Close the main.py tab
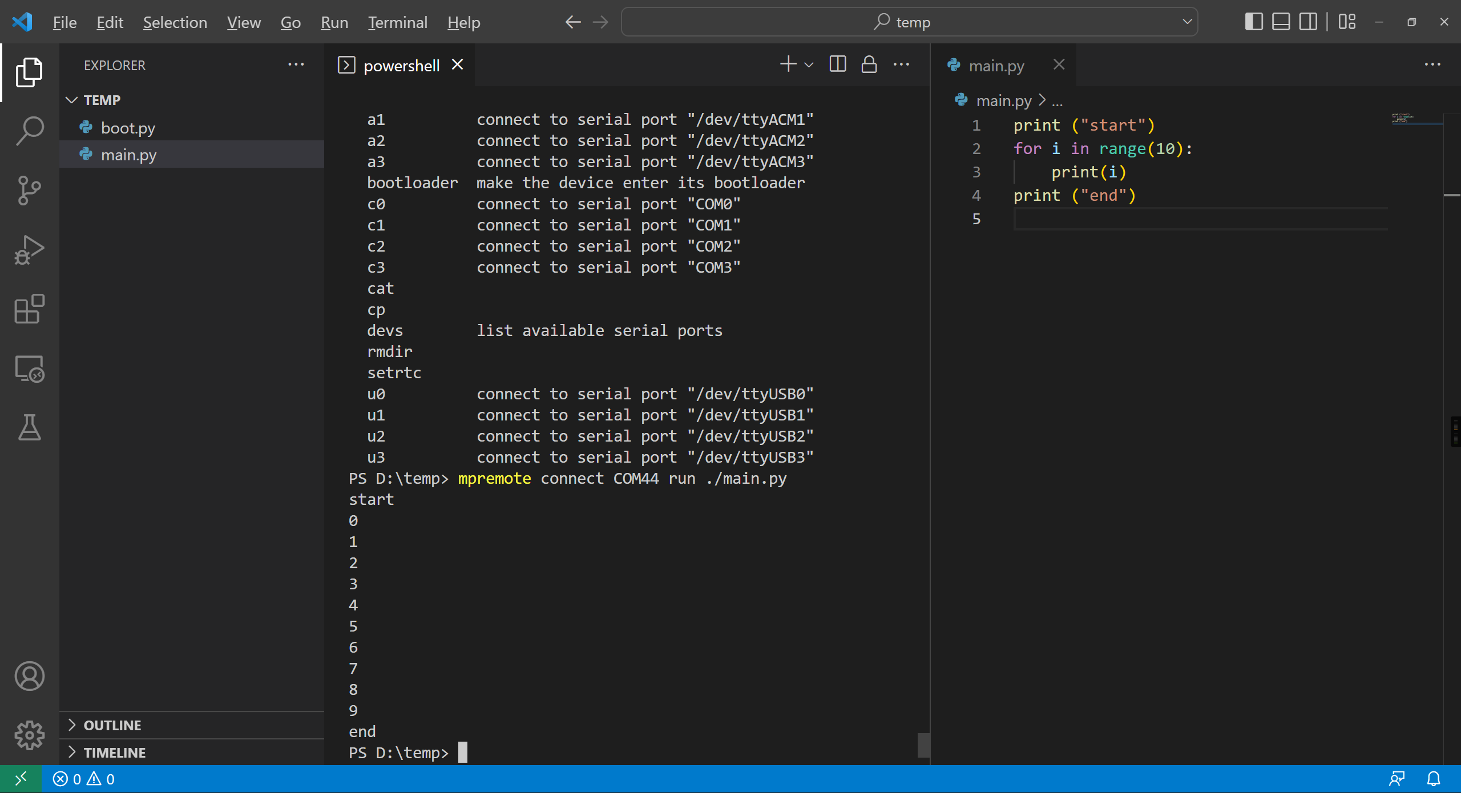The width and height of the screenshot is (1461, 793). [1059, 64]
